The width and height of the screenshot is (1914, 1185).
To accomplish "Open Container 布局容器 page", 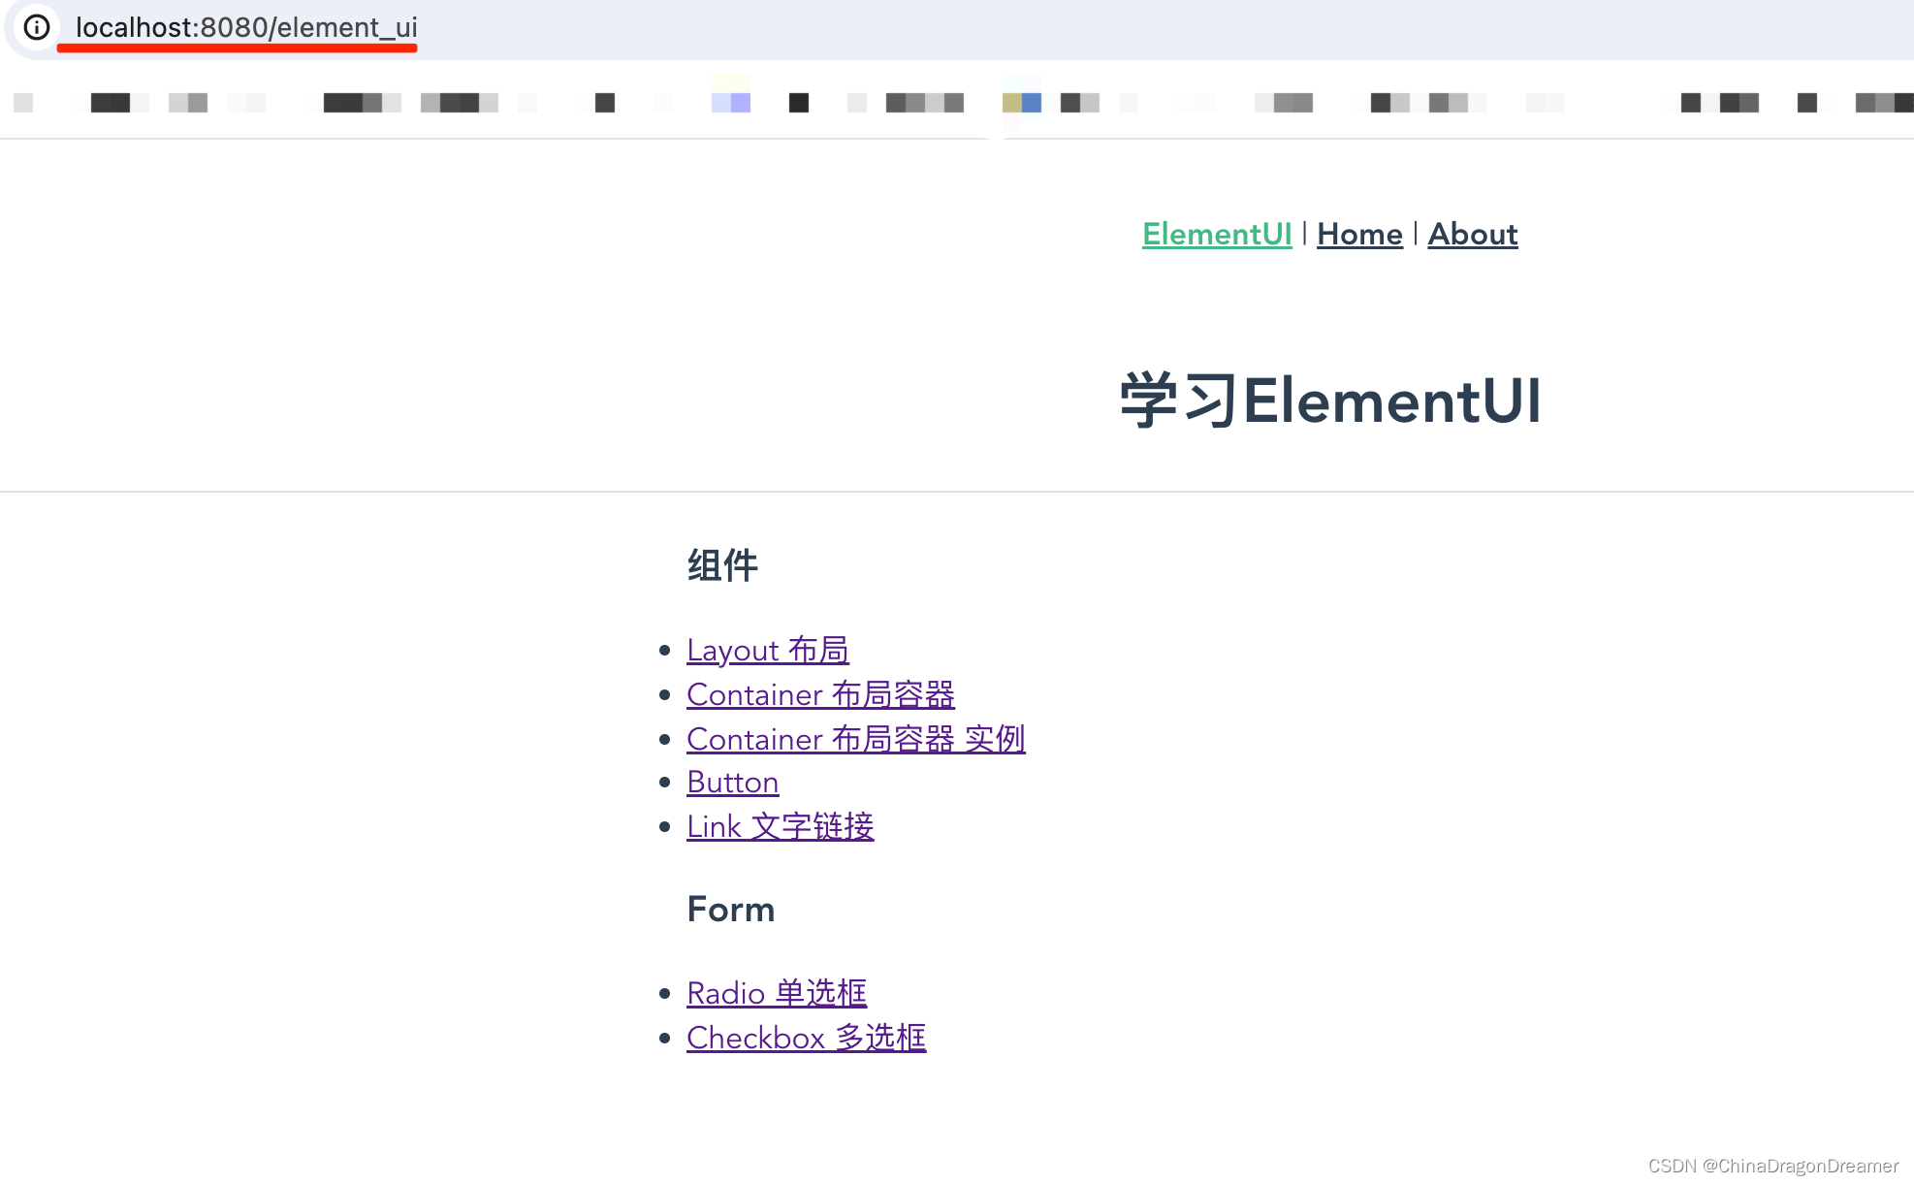I will [820, 694].
